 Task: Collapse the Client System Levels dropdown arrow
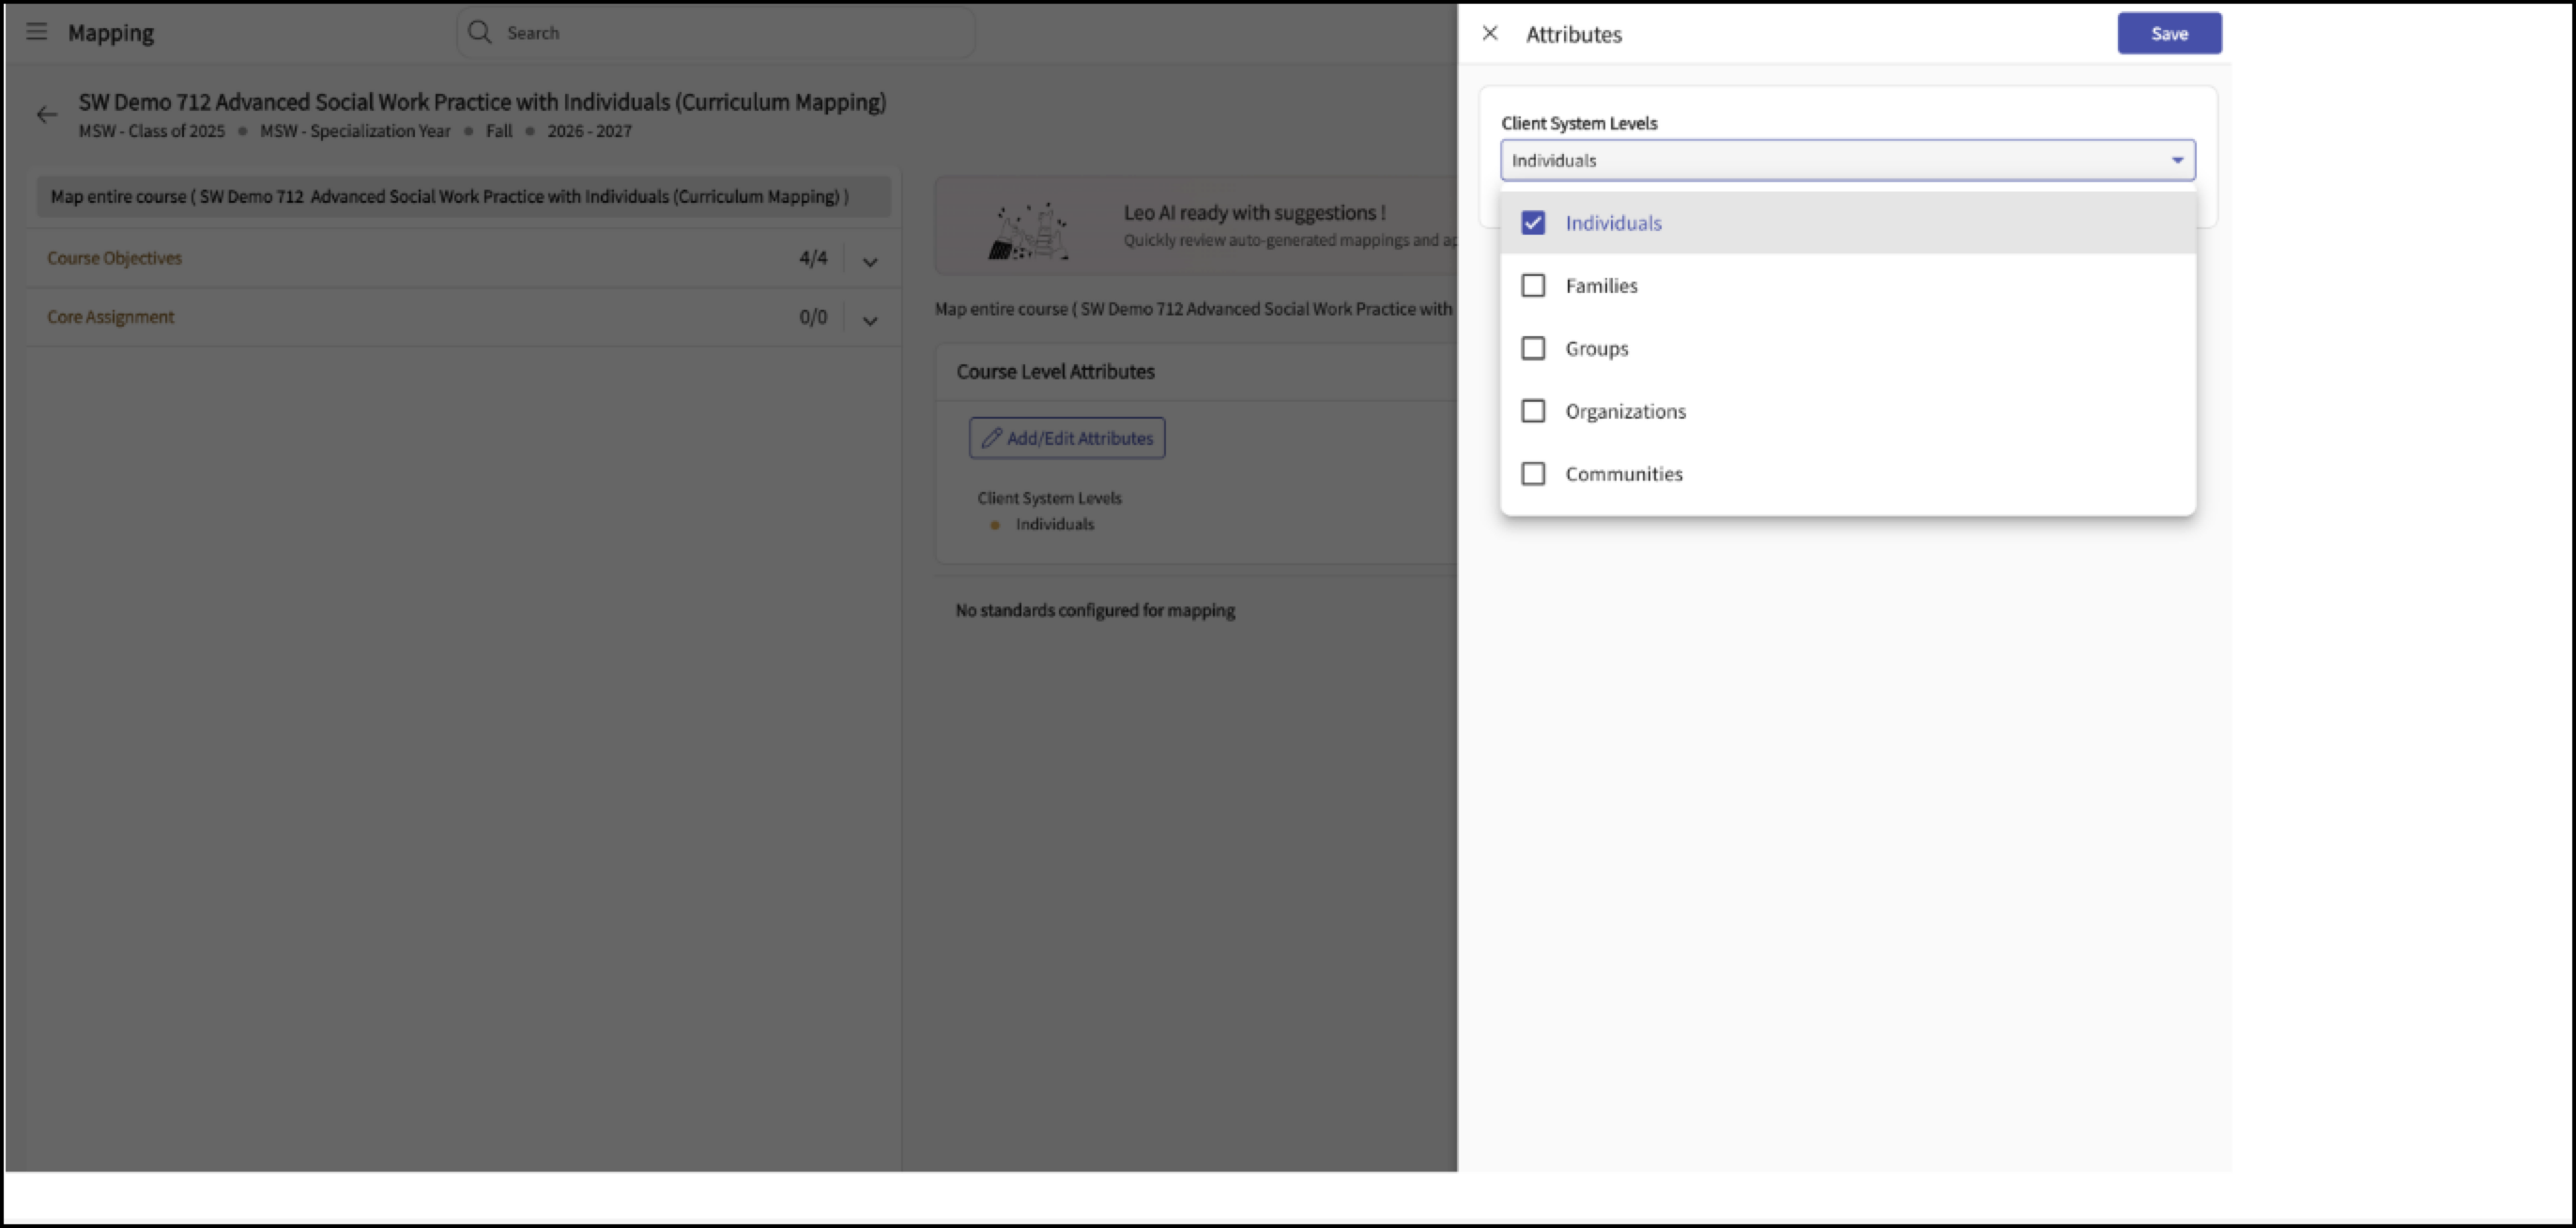[x=2177, y=160]
